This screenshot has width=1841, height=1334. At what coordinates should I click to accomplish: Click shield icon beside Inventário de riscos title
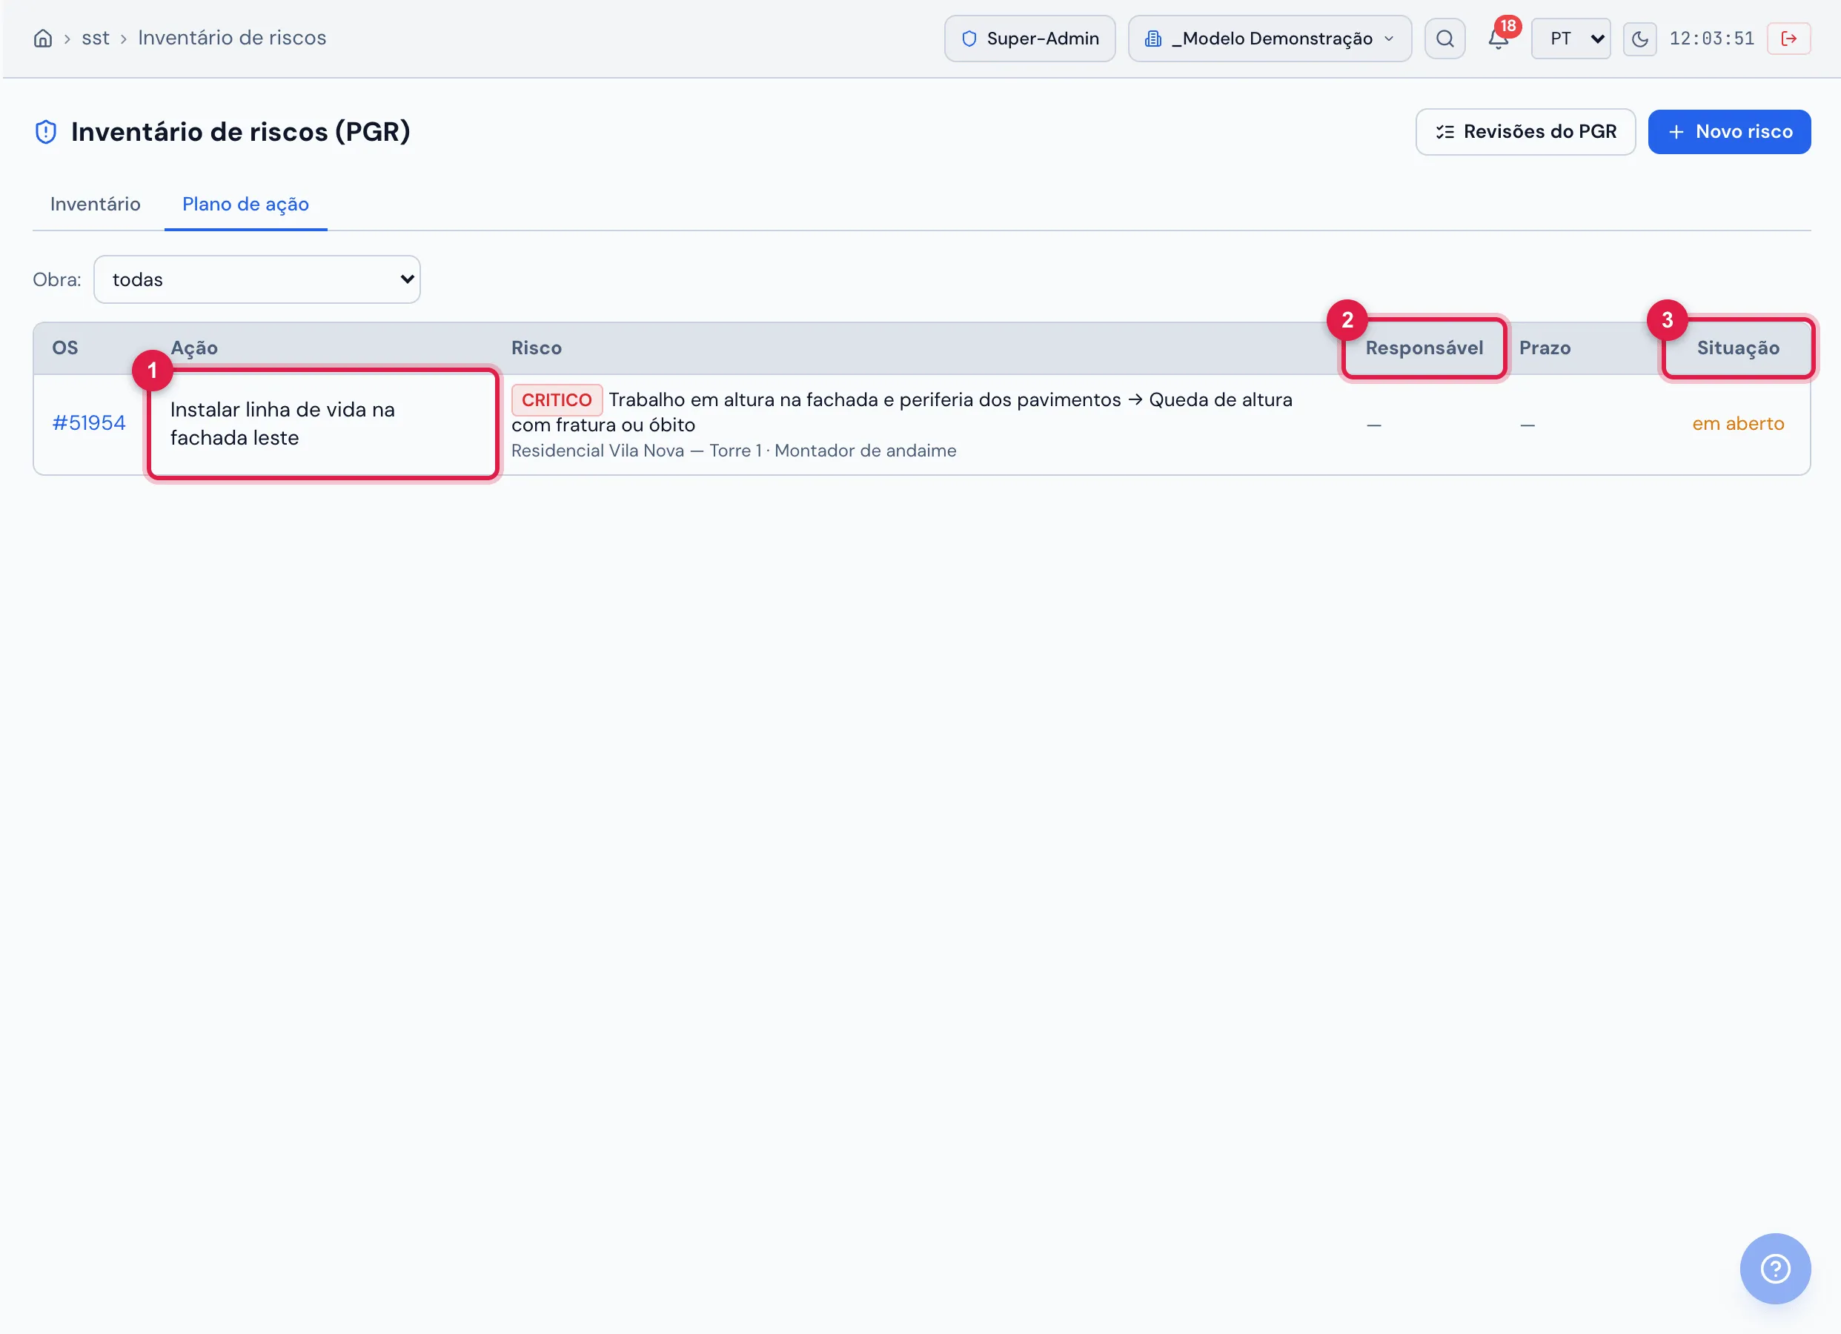[46, 131]
